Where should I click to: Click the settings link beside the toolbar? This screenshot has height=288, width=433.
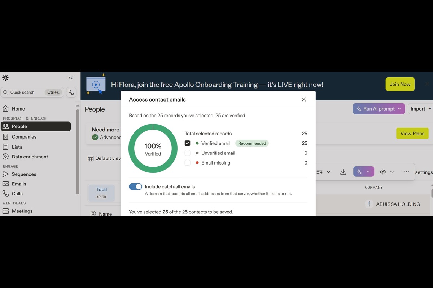point(424,172)
